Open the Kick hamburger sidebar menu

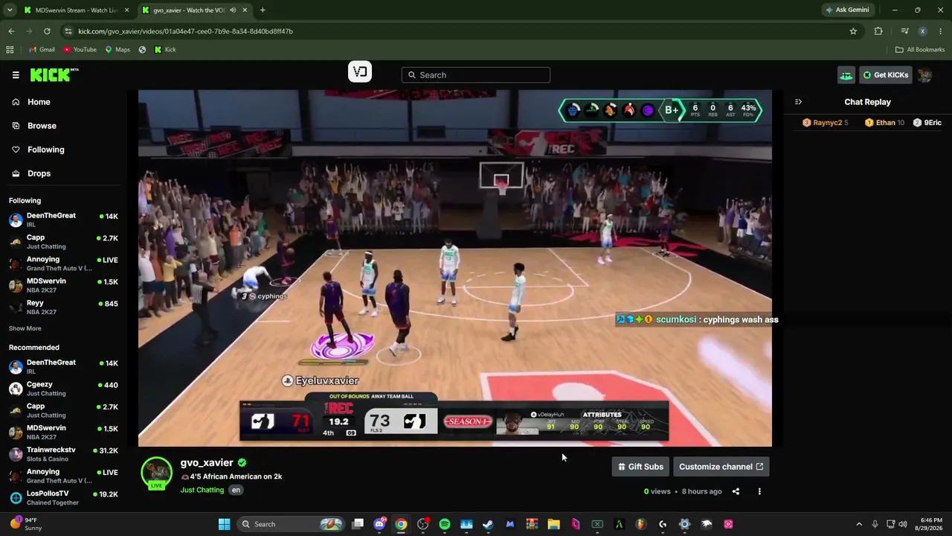[x=16, y=74]
